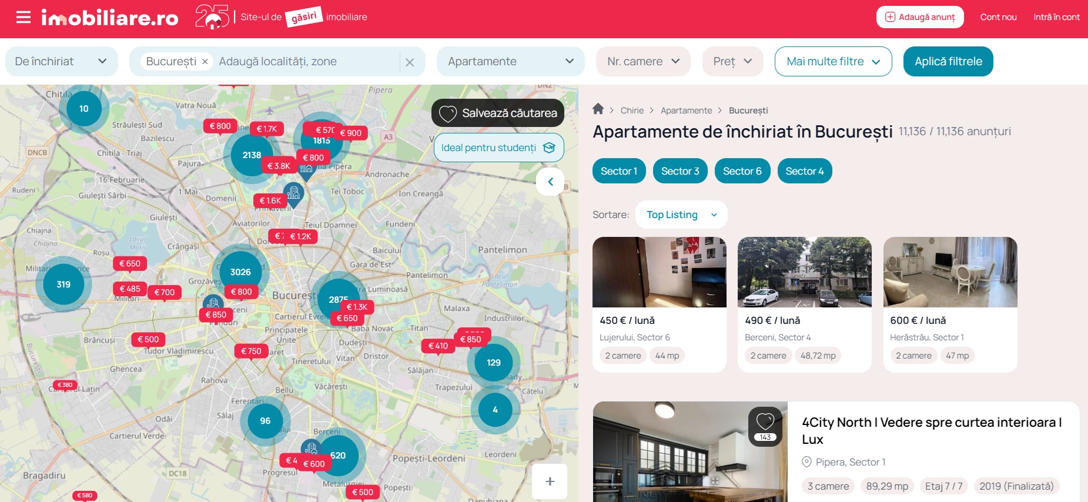Click Salvează căutarea button
1088x502 pixels.
tap(498, 113)
